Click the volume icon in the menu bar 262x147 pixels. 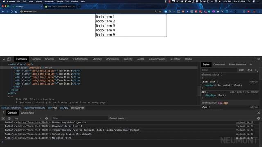pos(220,2)
